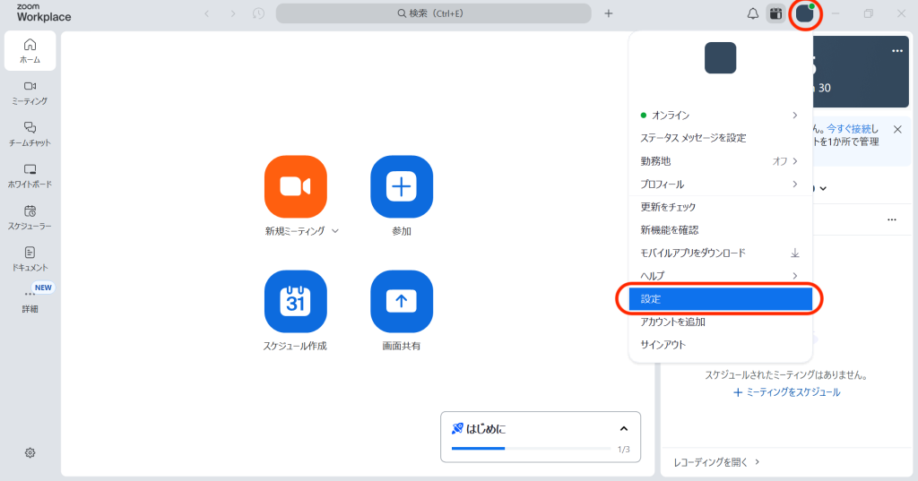Select 設定 in the profile menu
Viewport: 918px width, 481px height.
pyautogui.click(x=720, y=299)
